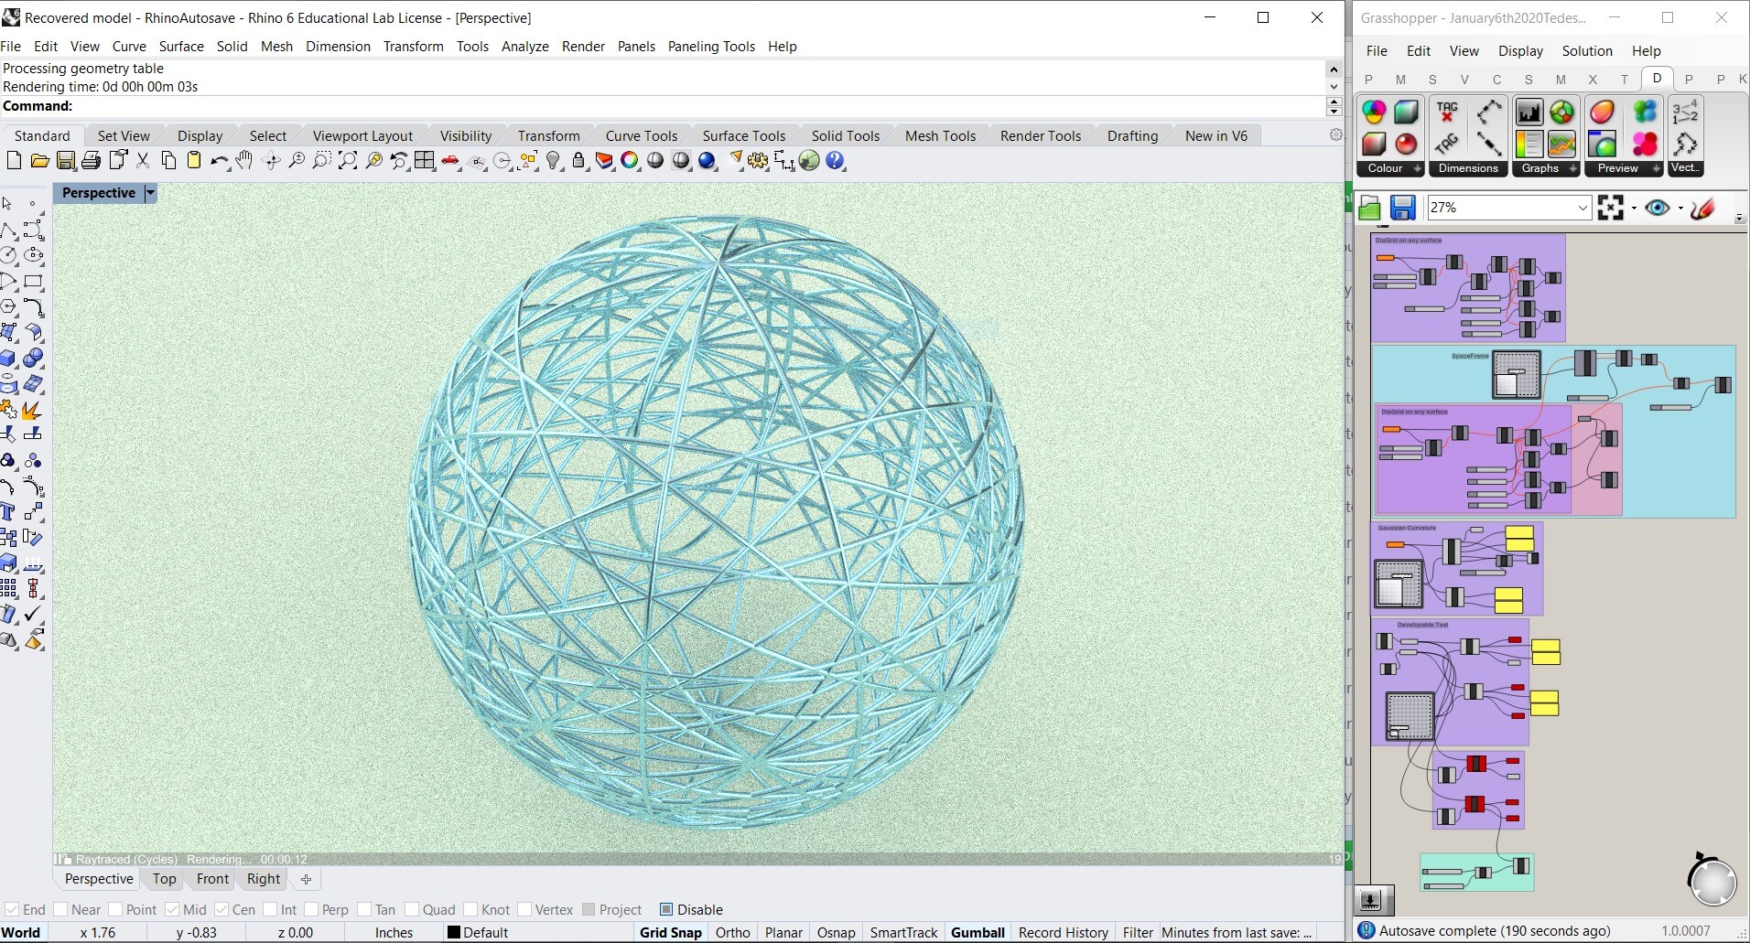Open the Perspective viewport title dropdown
This screenshot has height=943, width=1750.
click(149, 193)
